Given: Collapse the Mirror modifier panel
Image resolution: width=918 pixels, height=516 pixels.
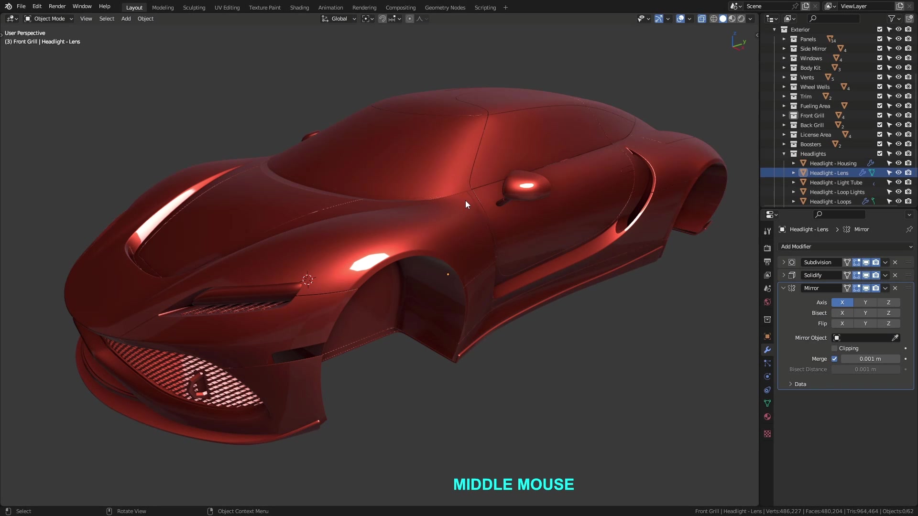Looking at the screenshot, I should (784, 288).
